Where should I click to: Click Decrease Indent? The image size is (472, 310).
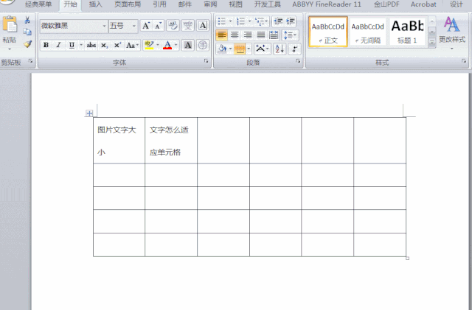coord(277,21)
